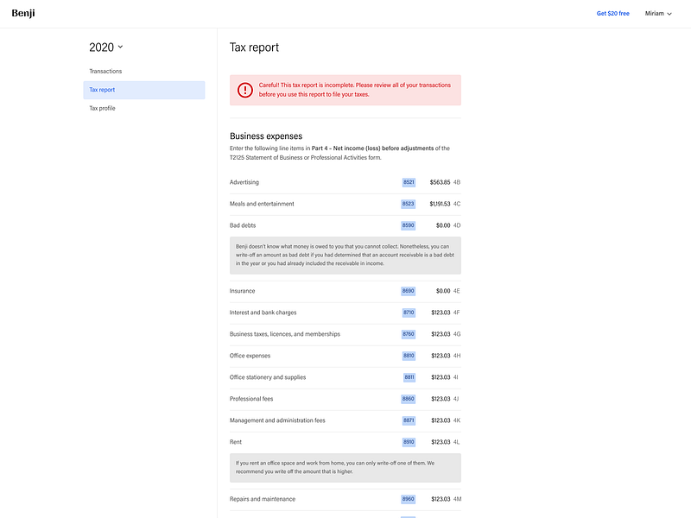Click the 4C line reference
The image size is (691, 518).
[x=457, y=204]
